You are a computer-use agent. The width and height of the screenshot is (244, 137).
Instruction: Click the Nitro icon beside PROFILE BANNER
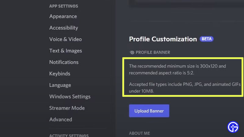click(x=132, y=52)
